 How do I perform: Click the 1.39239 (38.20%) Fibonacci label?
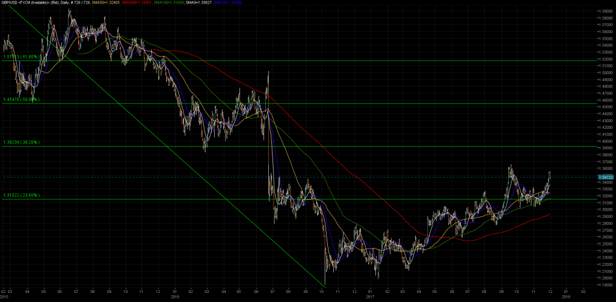[x=21, y=143]
